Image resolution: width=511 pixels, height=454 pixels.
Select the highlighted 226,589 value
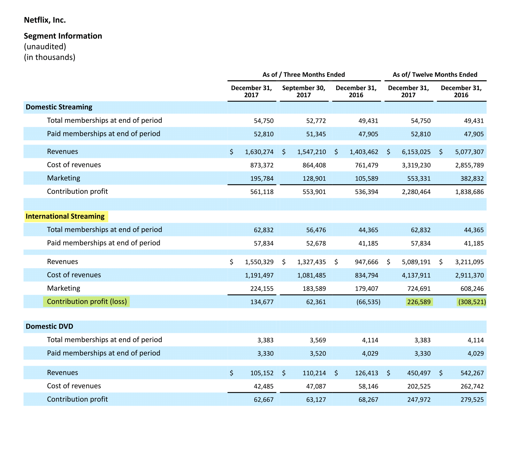[419, 302]
